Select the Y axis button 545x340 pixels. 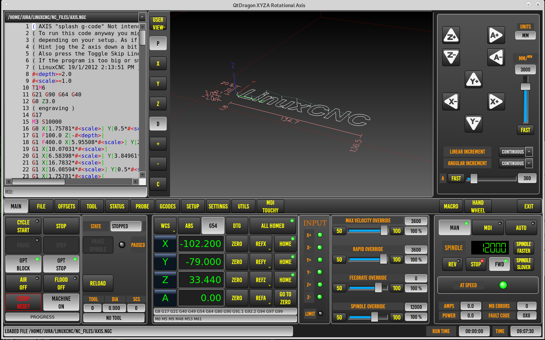[x=165, y=262]
